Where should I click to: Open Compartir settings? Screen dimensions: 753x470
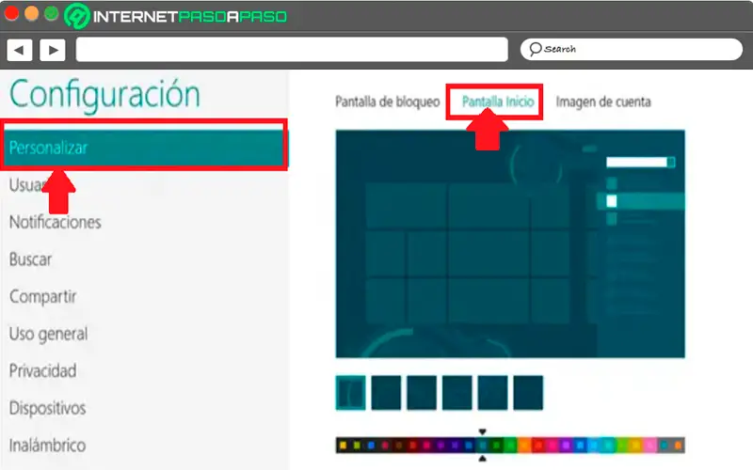42,297
